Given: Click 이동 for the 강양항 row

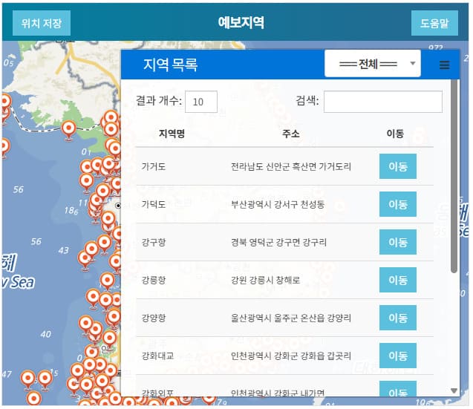Looking at the screenshot, I should 397,318.
